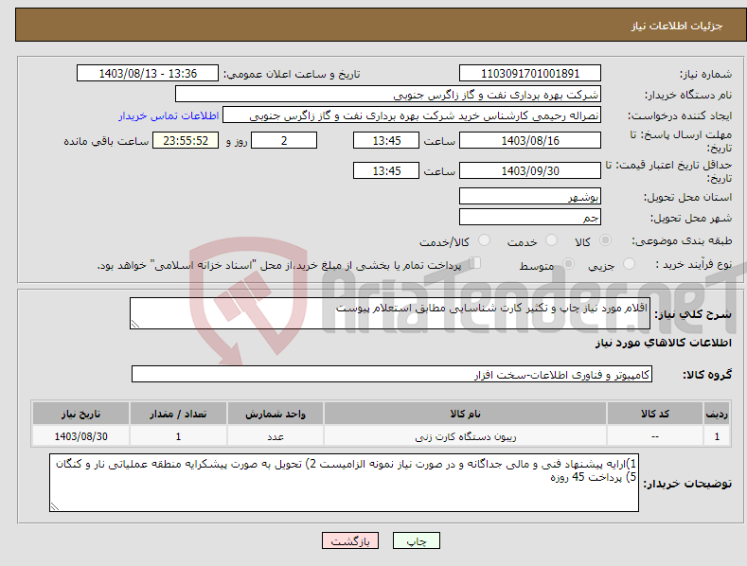
Task: Click the ردیف column header
Action: (717, 414)
